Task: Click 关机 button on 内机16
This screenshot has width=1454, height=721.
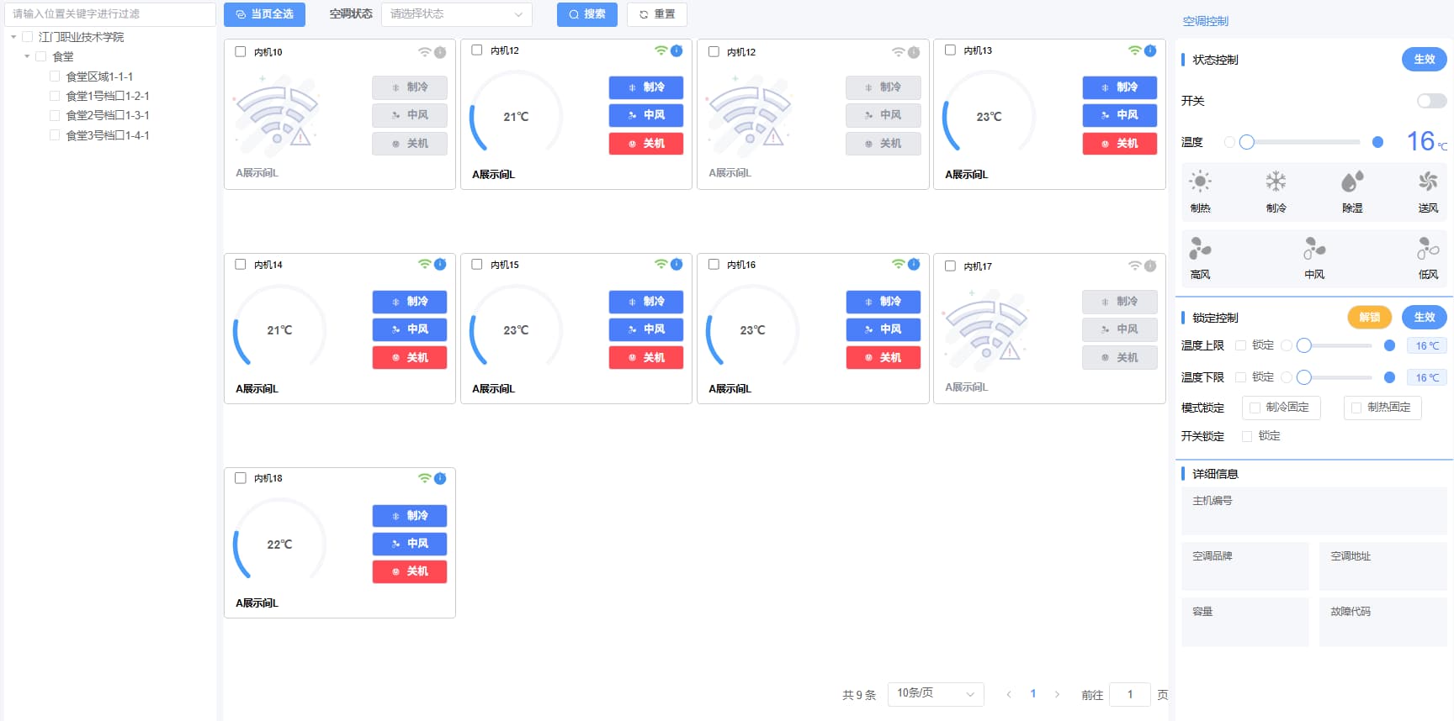Action: pyautogui.click(x=883, y=357)
